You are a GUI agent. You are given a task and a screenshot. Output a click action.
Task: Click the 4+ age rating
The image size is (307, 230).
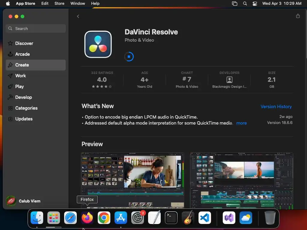(x=145, y=80)
